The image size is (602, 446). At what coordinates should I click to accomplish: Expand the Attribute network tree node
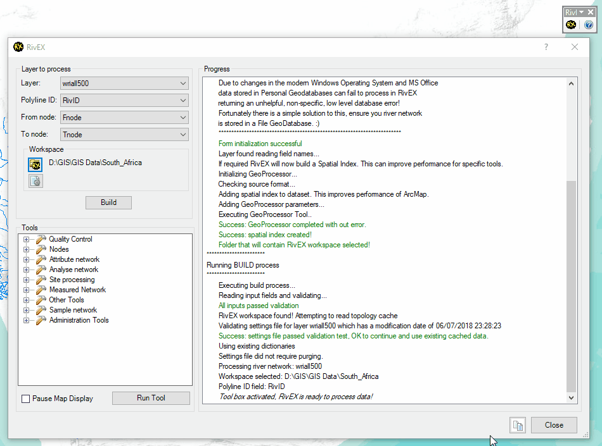click(x=26, y=260)
